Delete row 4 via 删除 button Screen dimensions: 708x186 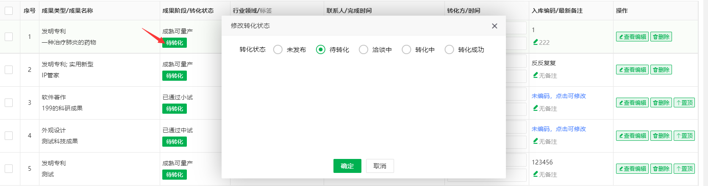click(661, 136)
